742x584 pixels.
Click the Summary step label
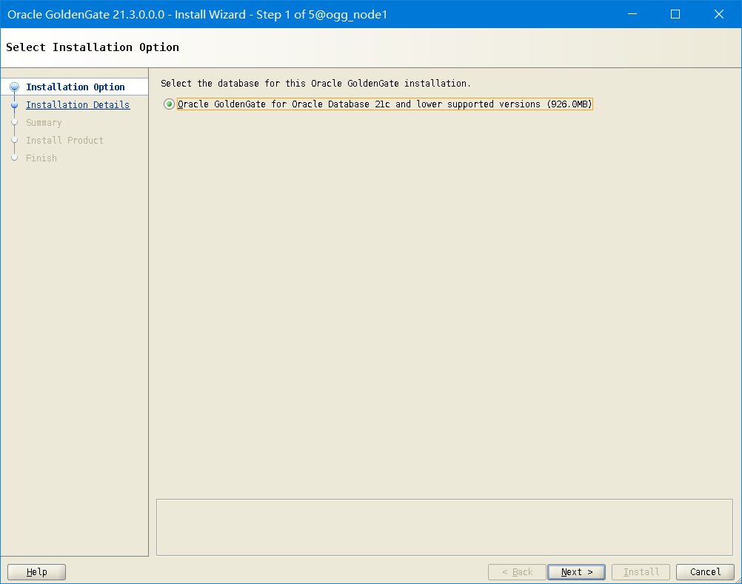(44, 122)
